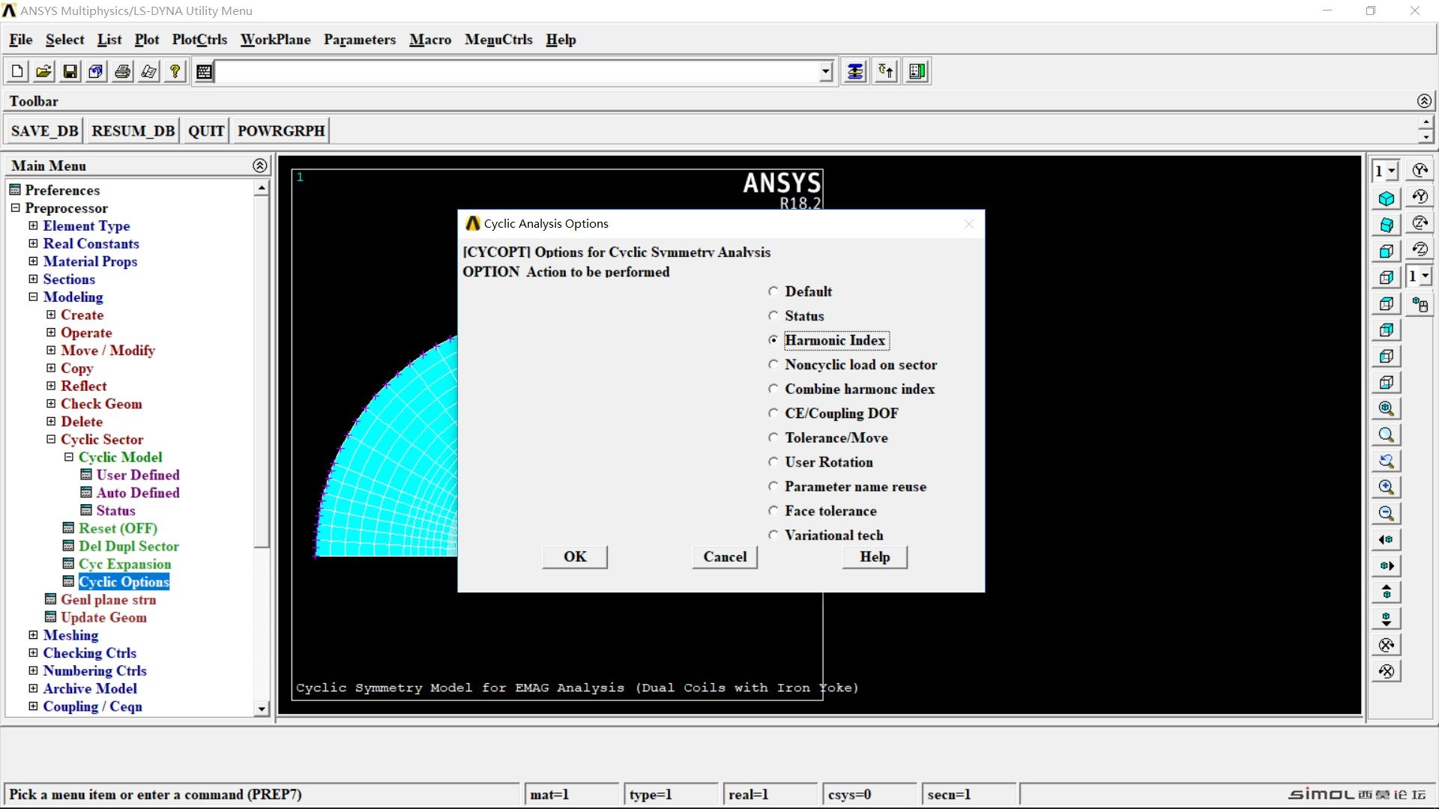Click the POWRGRPH toolbar button
The width and height of the screenshot is (1439, 809).
pos(281,130)
